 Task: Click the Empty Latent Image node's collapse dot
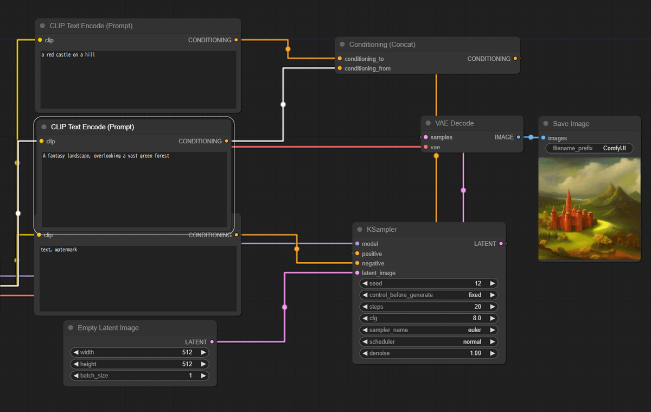click(x=71, y=328)
